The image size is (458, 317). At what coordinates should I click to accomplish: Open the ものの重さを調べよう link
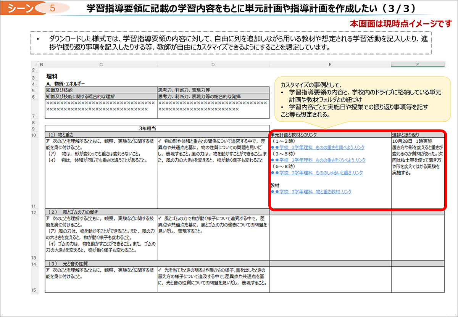318,148
